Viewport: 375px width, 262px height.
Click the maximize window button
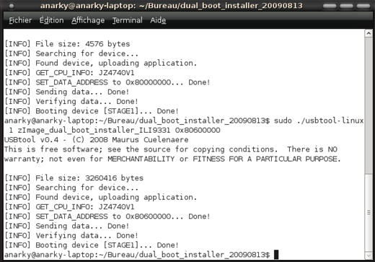point(346,6)
